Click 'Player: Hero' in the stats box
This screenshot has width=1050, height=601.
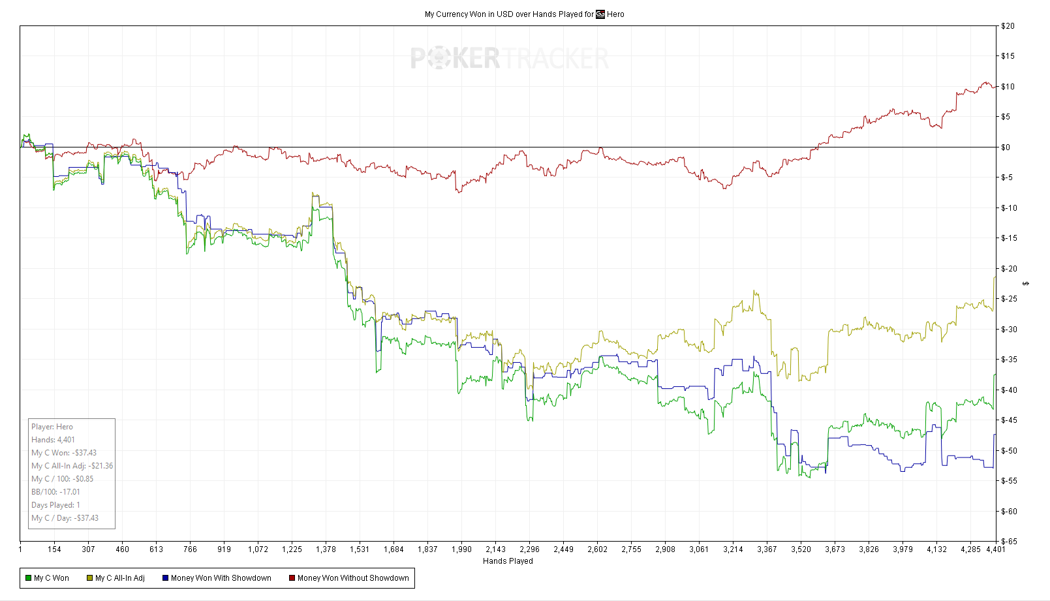pos(52,427)
